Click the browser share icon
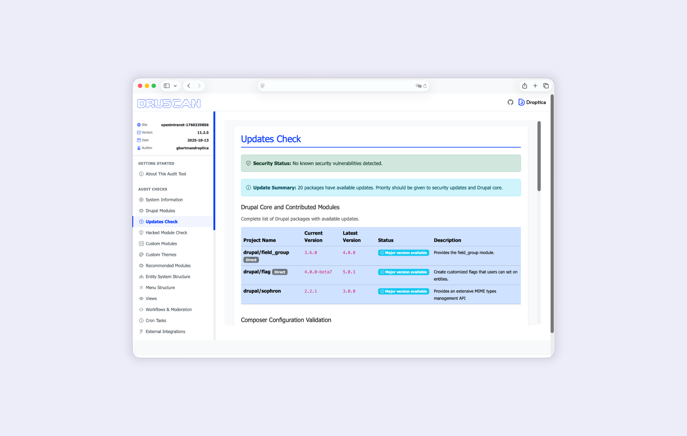Image resolution: width=687 pixels, height=436 pixels. (x=525, y=86)
